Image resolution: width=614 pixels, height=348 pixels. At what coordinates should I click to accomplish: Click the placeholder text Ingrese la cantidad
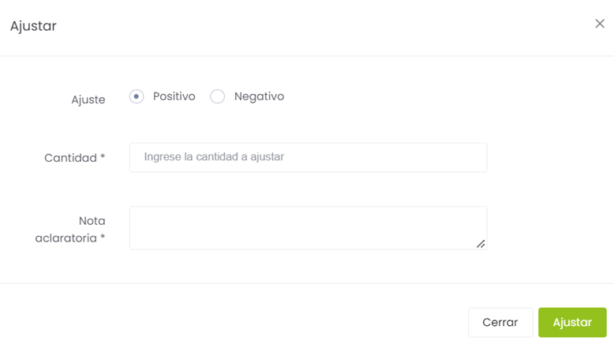[214, 157]
